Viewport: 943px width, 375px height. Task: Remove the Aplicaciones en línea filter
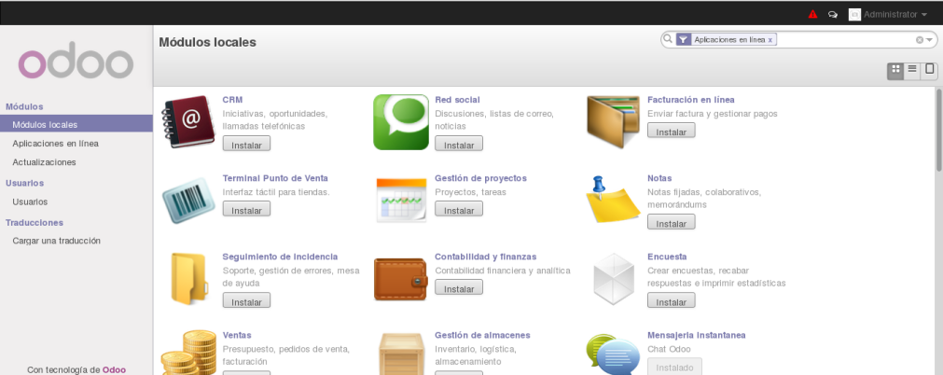point(770,40)
